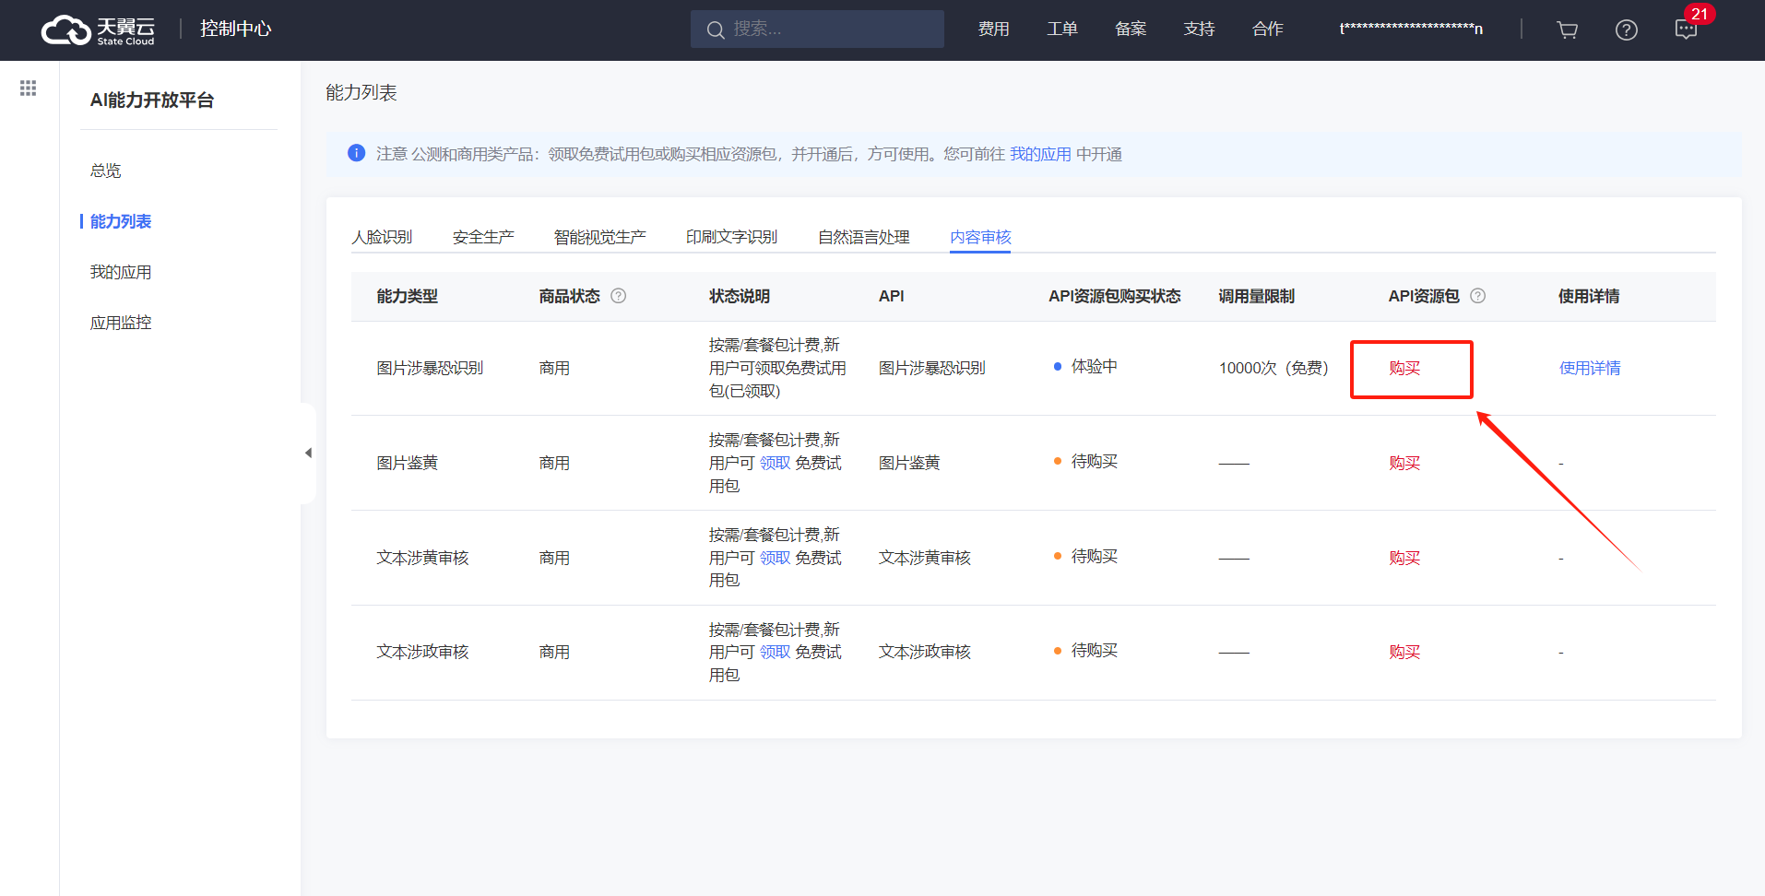The height and width of the screenshot is (896, 1765).
Task: Open 使用详情 for 图片涉暴恐识别
Action: [x=1590, y=368]
